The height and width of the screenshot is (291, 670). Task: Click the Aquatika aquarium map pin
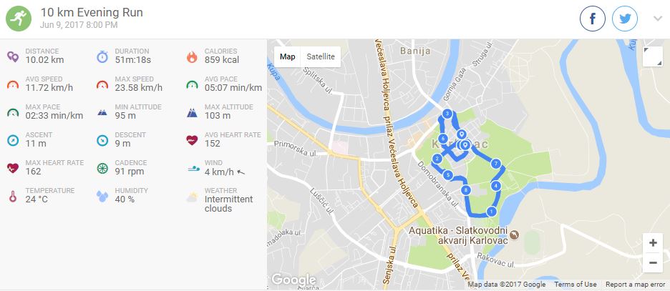coord(515,235)
